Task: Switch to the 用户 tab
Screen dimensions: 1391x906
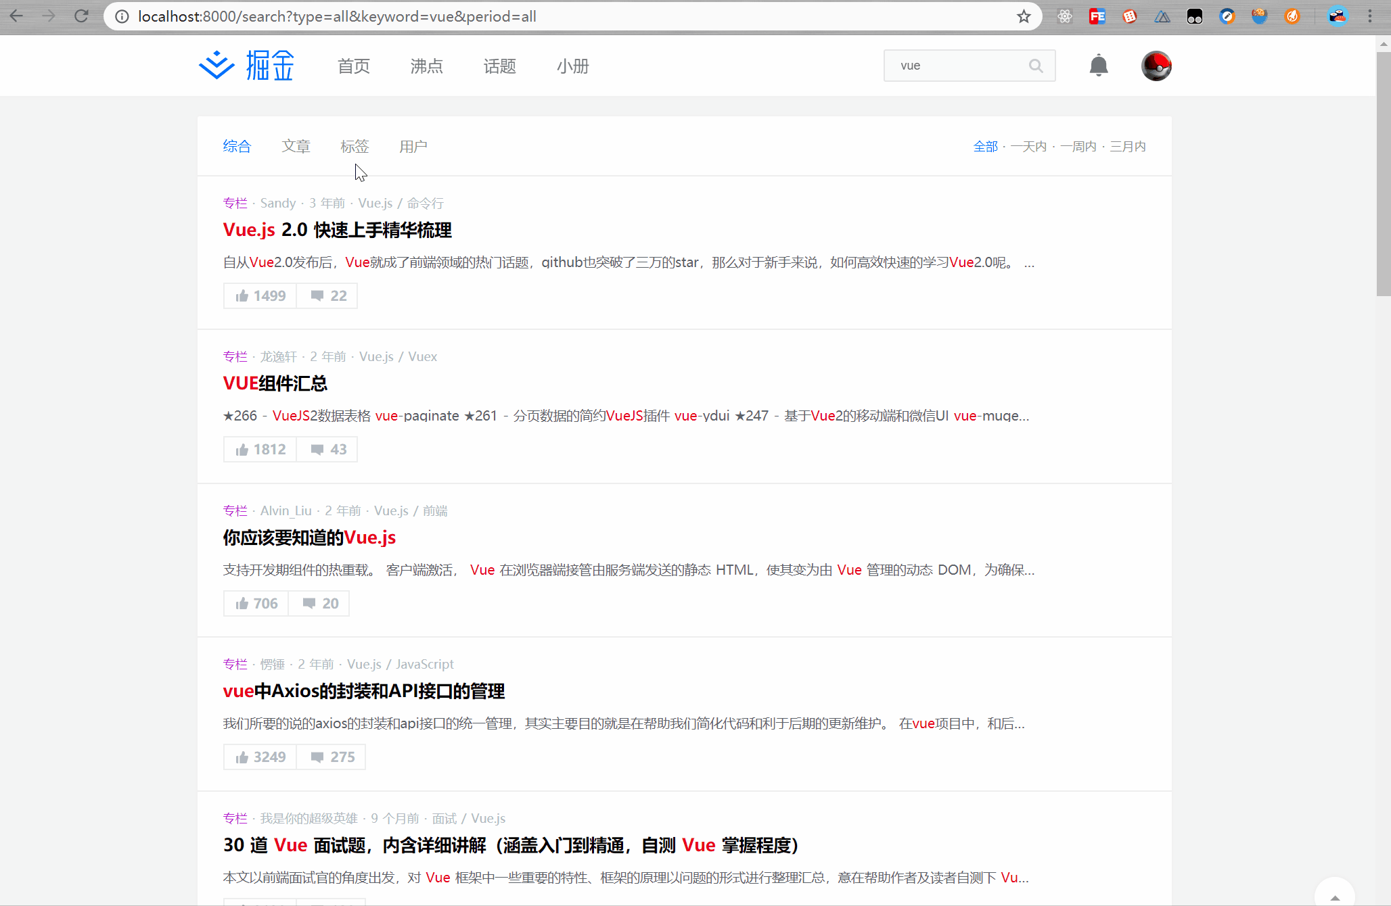Action: [x=413, y=146]
